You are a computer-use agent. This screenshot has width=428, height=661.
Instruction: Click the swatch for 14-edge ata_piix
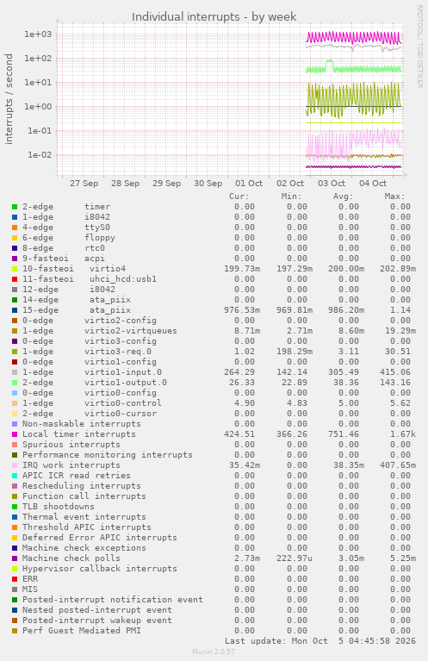[x=15, y=300]
